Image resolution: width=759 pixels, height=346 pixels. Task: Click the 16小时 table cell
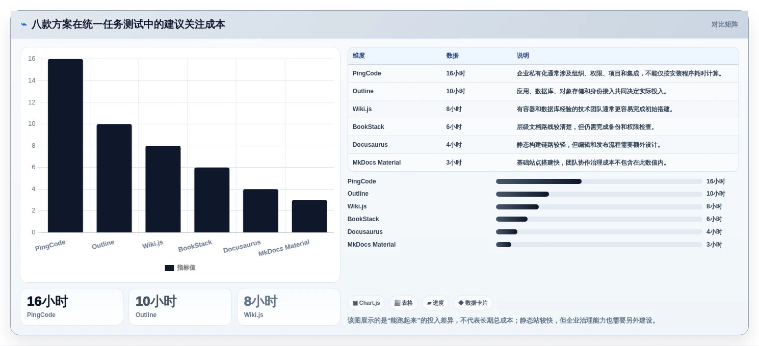click(456, 73)
